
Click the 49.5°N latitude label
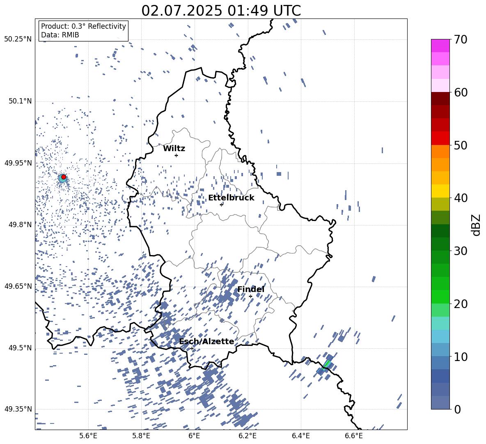(x=20, y=348)
